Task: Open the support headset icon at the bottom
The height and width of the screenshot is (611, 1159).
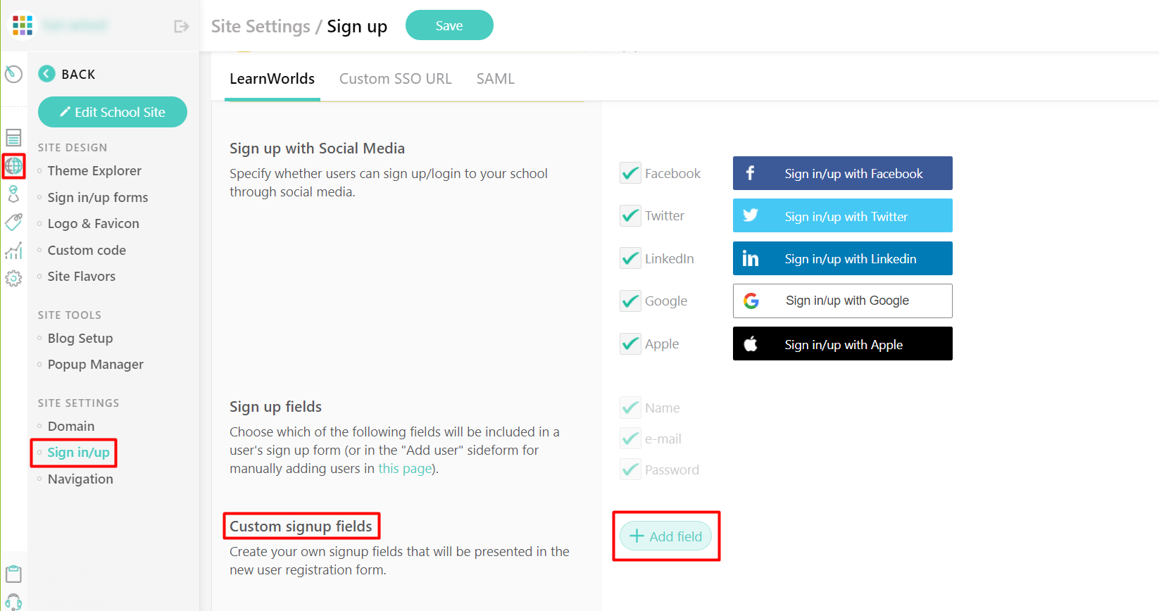Action: click(13, 602)
